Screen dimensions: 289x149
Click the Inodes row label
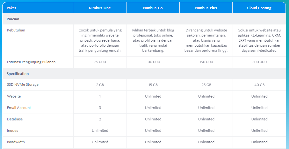[x=12, y=131]
